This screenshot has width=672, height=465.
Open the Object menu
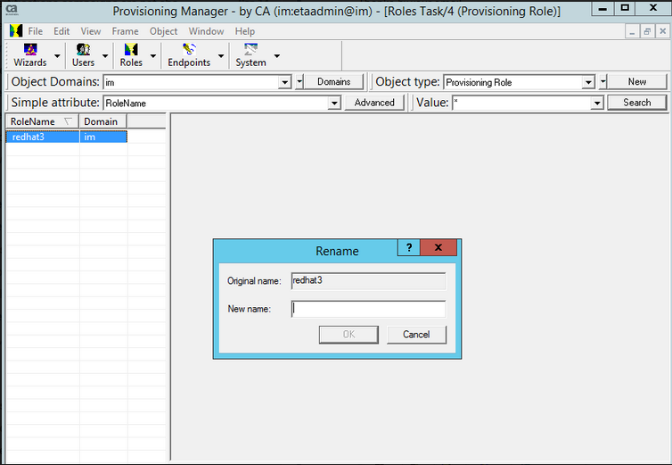[163, 31]
